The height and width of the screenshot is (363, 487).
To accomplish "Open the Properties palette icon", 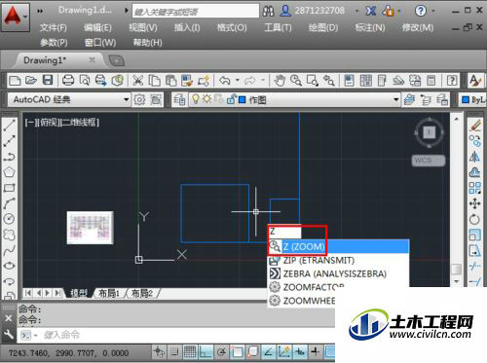I will pos(349,80).
